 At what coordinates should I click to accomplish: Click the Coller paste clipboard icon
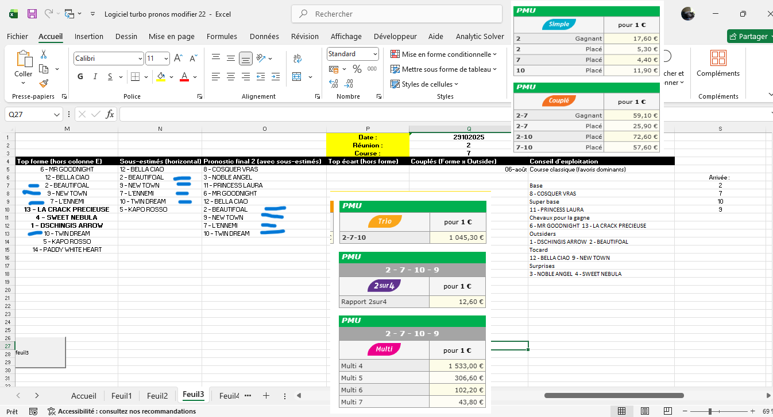pyautogui.click(x=24, y=59)
